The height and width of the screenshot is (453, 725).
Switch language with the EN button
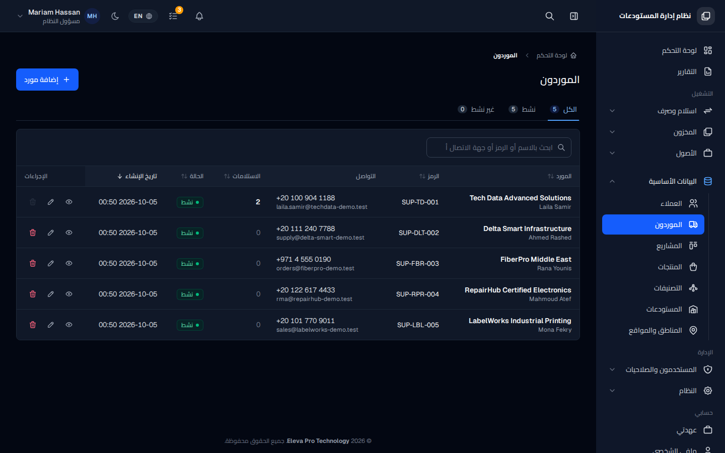tap(143, 16)
